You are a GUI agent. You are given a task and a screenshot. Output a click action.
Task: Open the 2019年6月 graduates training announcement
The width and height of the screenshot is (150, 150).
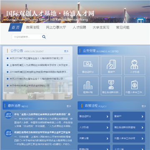pyautogui.click(x=36, y=79)
